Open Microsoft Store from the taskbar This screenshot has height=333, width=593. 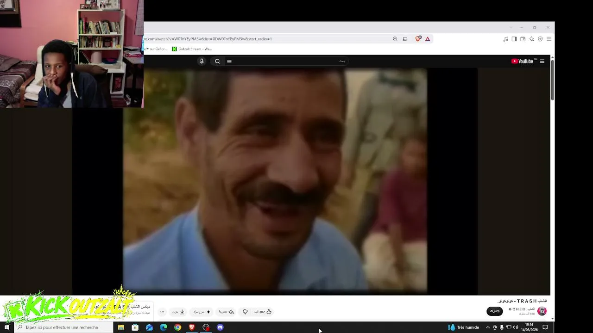[135, 327]
